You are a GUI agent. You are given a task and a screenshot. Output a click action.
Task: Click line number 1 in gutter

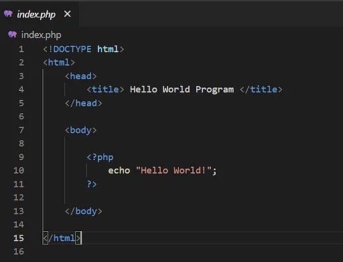click(x=21, y=49)
